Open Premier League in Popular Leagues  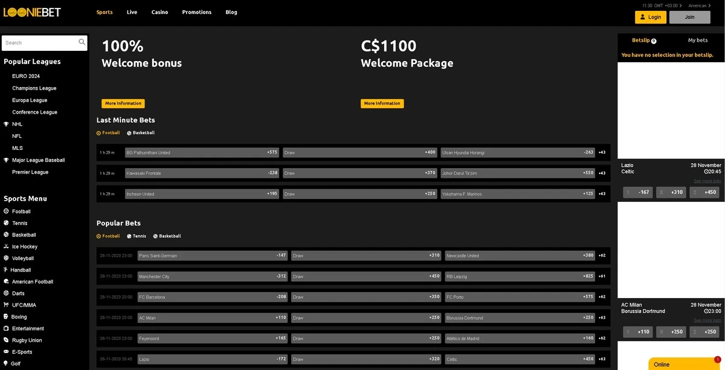point(30,172)
